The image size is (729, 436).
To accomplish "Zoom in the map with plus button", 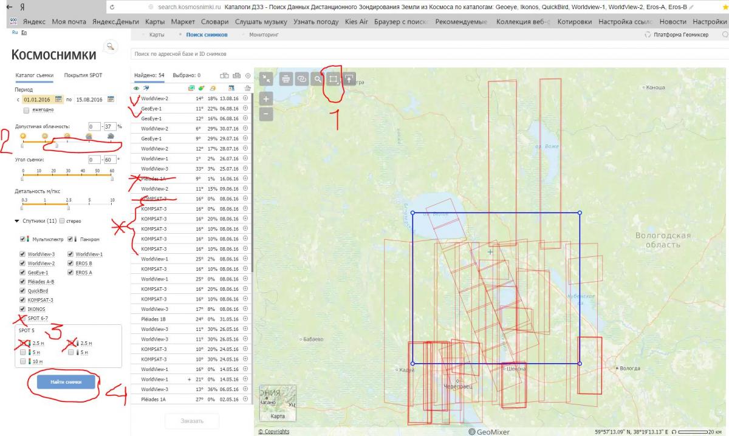I will (265, 98).
